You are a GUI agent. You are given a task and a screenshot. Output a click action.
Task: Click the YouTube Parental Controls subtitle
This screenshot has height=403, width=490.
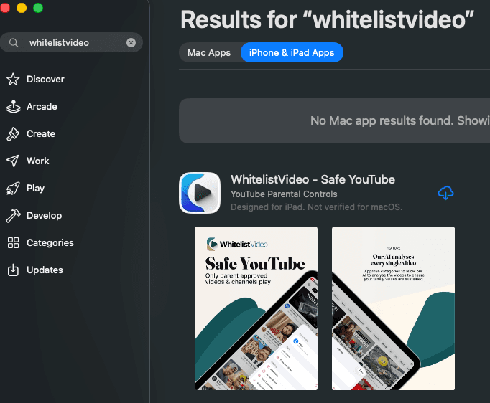pyautogui.click(x=284, y=194)
